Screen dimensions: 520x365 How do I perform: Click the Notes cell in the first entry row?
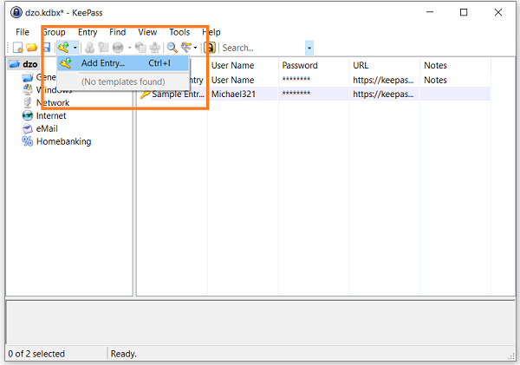tap(435, 80)
